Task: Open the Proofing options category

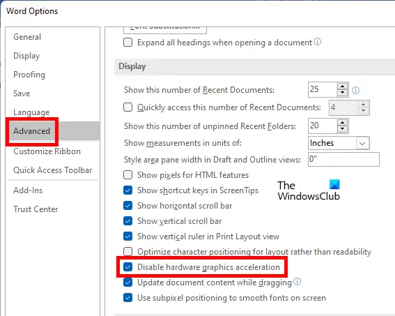Action: pos(29,75)
